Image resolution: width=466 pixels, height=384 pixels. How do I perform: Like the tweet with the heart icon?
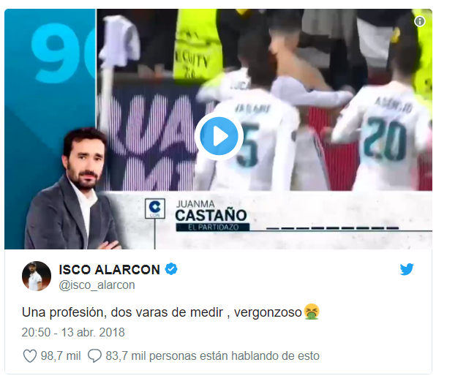click(x=30, y=355)
